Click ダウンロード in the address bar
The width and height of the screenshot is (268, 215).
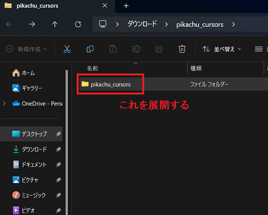[x=142, y=24]
